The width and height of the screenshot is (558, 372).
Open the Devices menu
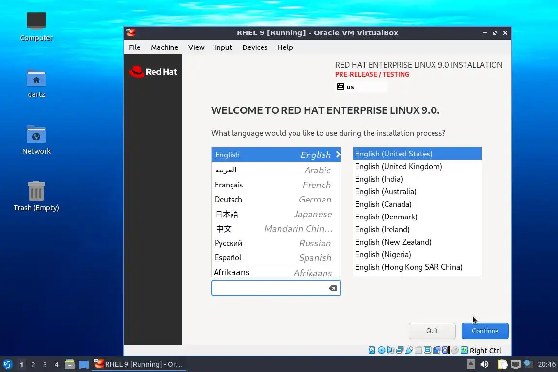pyautogui.click(x=255, y=47)
